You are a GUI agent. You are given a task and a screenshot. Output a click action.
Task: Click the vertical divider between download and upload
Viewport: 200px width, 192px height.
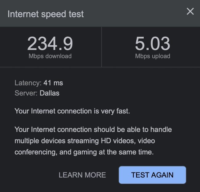pos(102,47)
